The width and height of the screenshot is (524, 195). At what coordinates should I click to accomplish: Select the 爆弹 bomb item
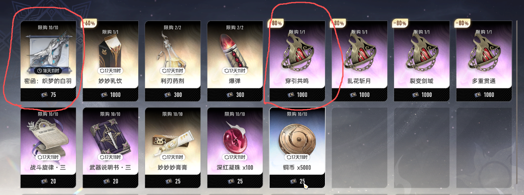click(x=235, y=61)
